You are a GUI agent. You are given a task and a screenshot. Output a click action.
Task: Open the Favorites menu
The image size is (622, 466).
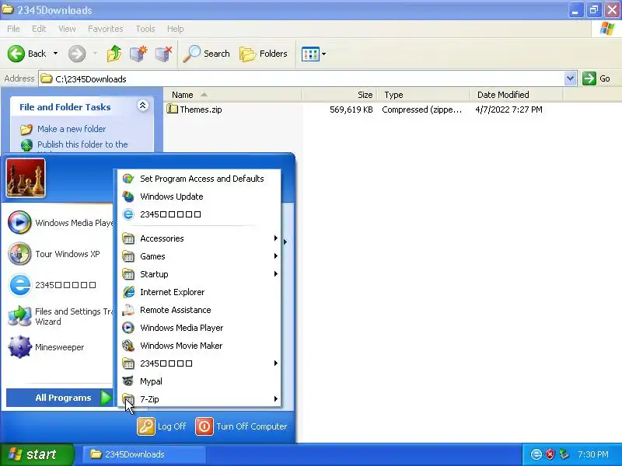coord(106,29)
